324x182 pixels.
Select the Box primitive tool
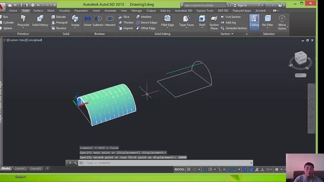(4, 17)
